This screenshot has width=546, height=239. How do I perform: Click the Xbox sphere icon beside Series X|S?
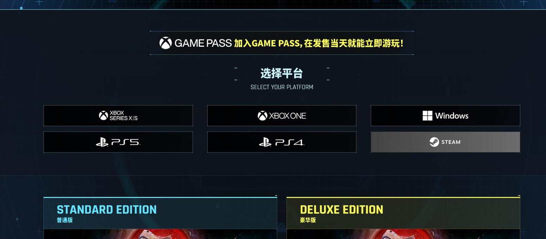click(x=103, y=116)
